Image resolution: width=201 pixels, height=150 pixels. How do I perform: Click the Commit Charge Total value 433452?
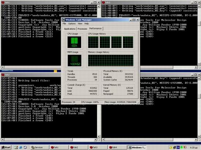(x=94, y=88)
